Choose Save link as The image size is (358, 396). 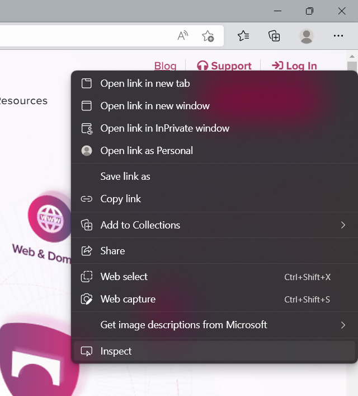pyautogui.click(x=214, y=176)
